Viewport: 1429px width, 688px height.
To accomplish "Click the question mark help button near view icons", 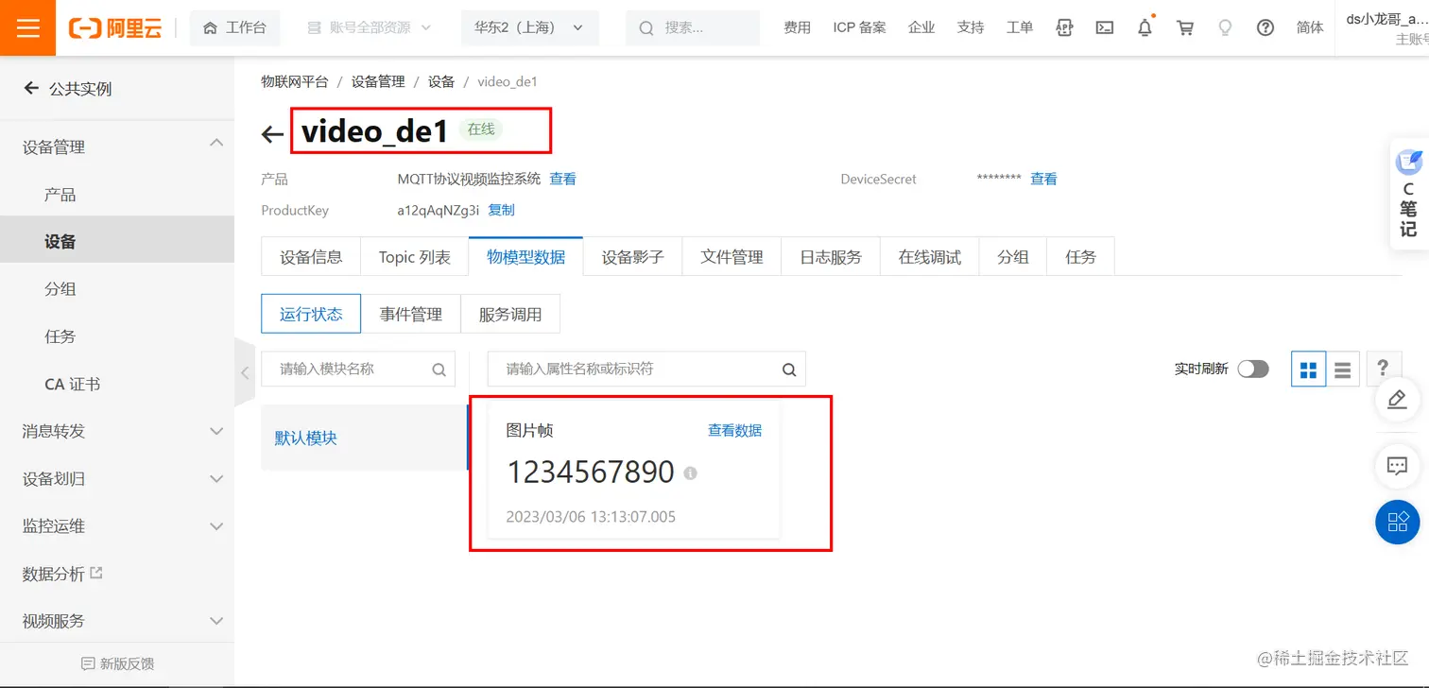I will point(1384,369).
